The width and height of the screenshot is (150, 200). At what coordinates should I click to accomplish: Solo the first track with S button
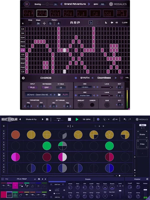[x=4, y=131]
